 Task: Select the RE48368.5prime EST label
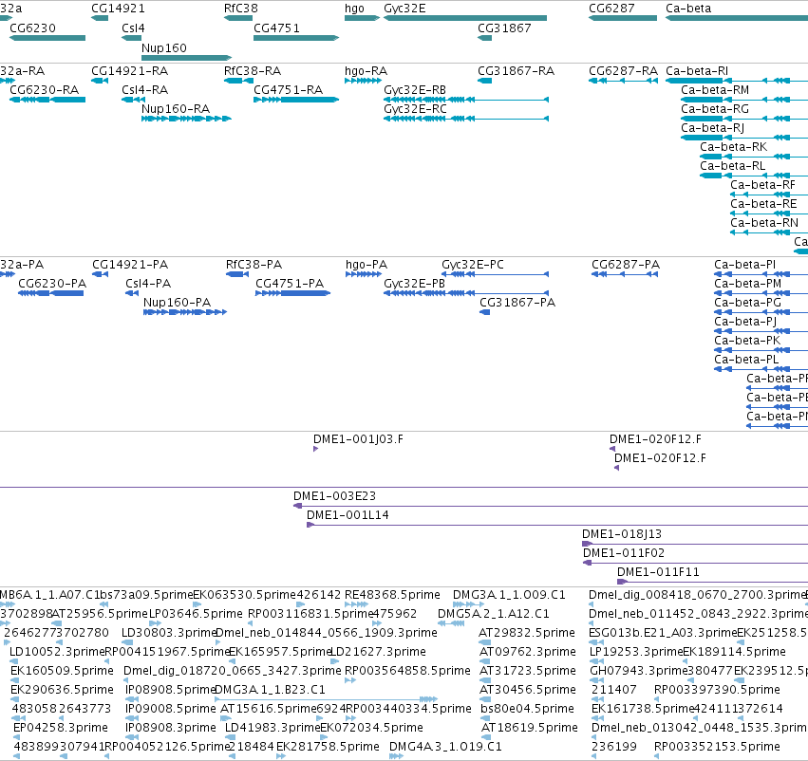[392, 595]
